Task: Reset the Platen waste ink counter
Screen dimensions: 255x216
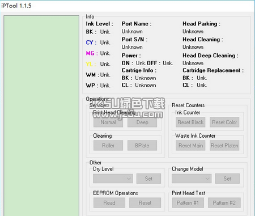Action: point(224,146)
